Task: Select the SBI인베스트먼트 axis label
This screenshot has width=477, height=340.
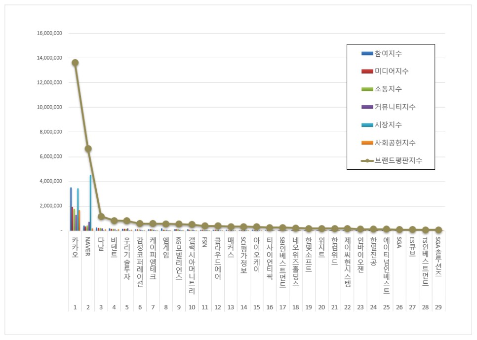Action: coord(282,262)
